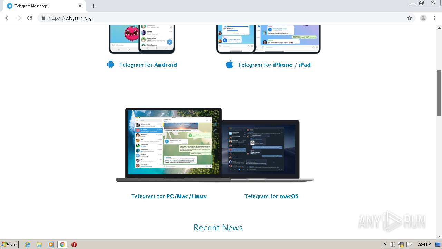
Task: Open the red Opera taskbar icon
Action: (74, 245)
